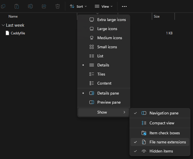Toggle the Details pane option
193x159 pixels.
[x=104, y=93]
